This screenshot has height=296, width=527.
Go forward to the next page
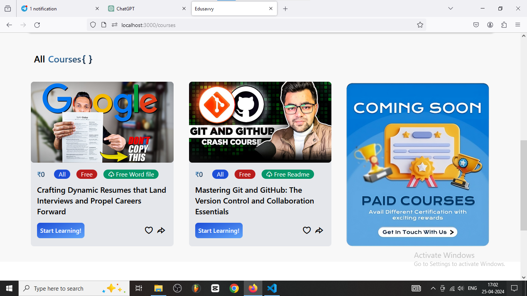pos(23,25)
